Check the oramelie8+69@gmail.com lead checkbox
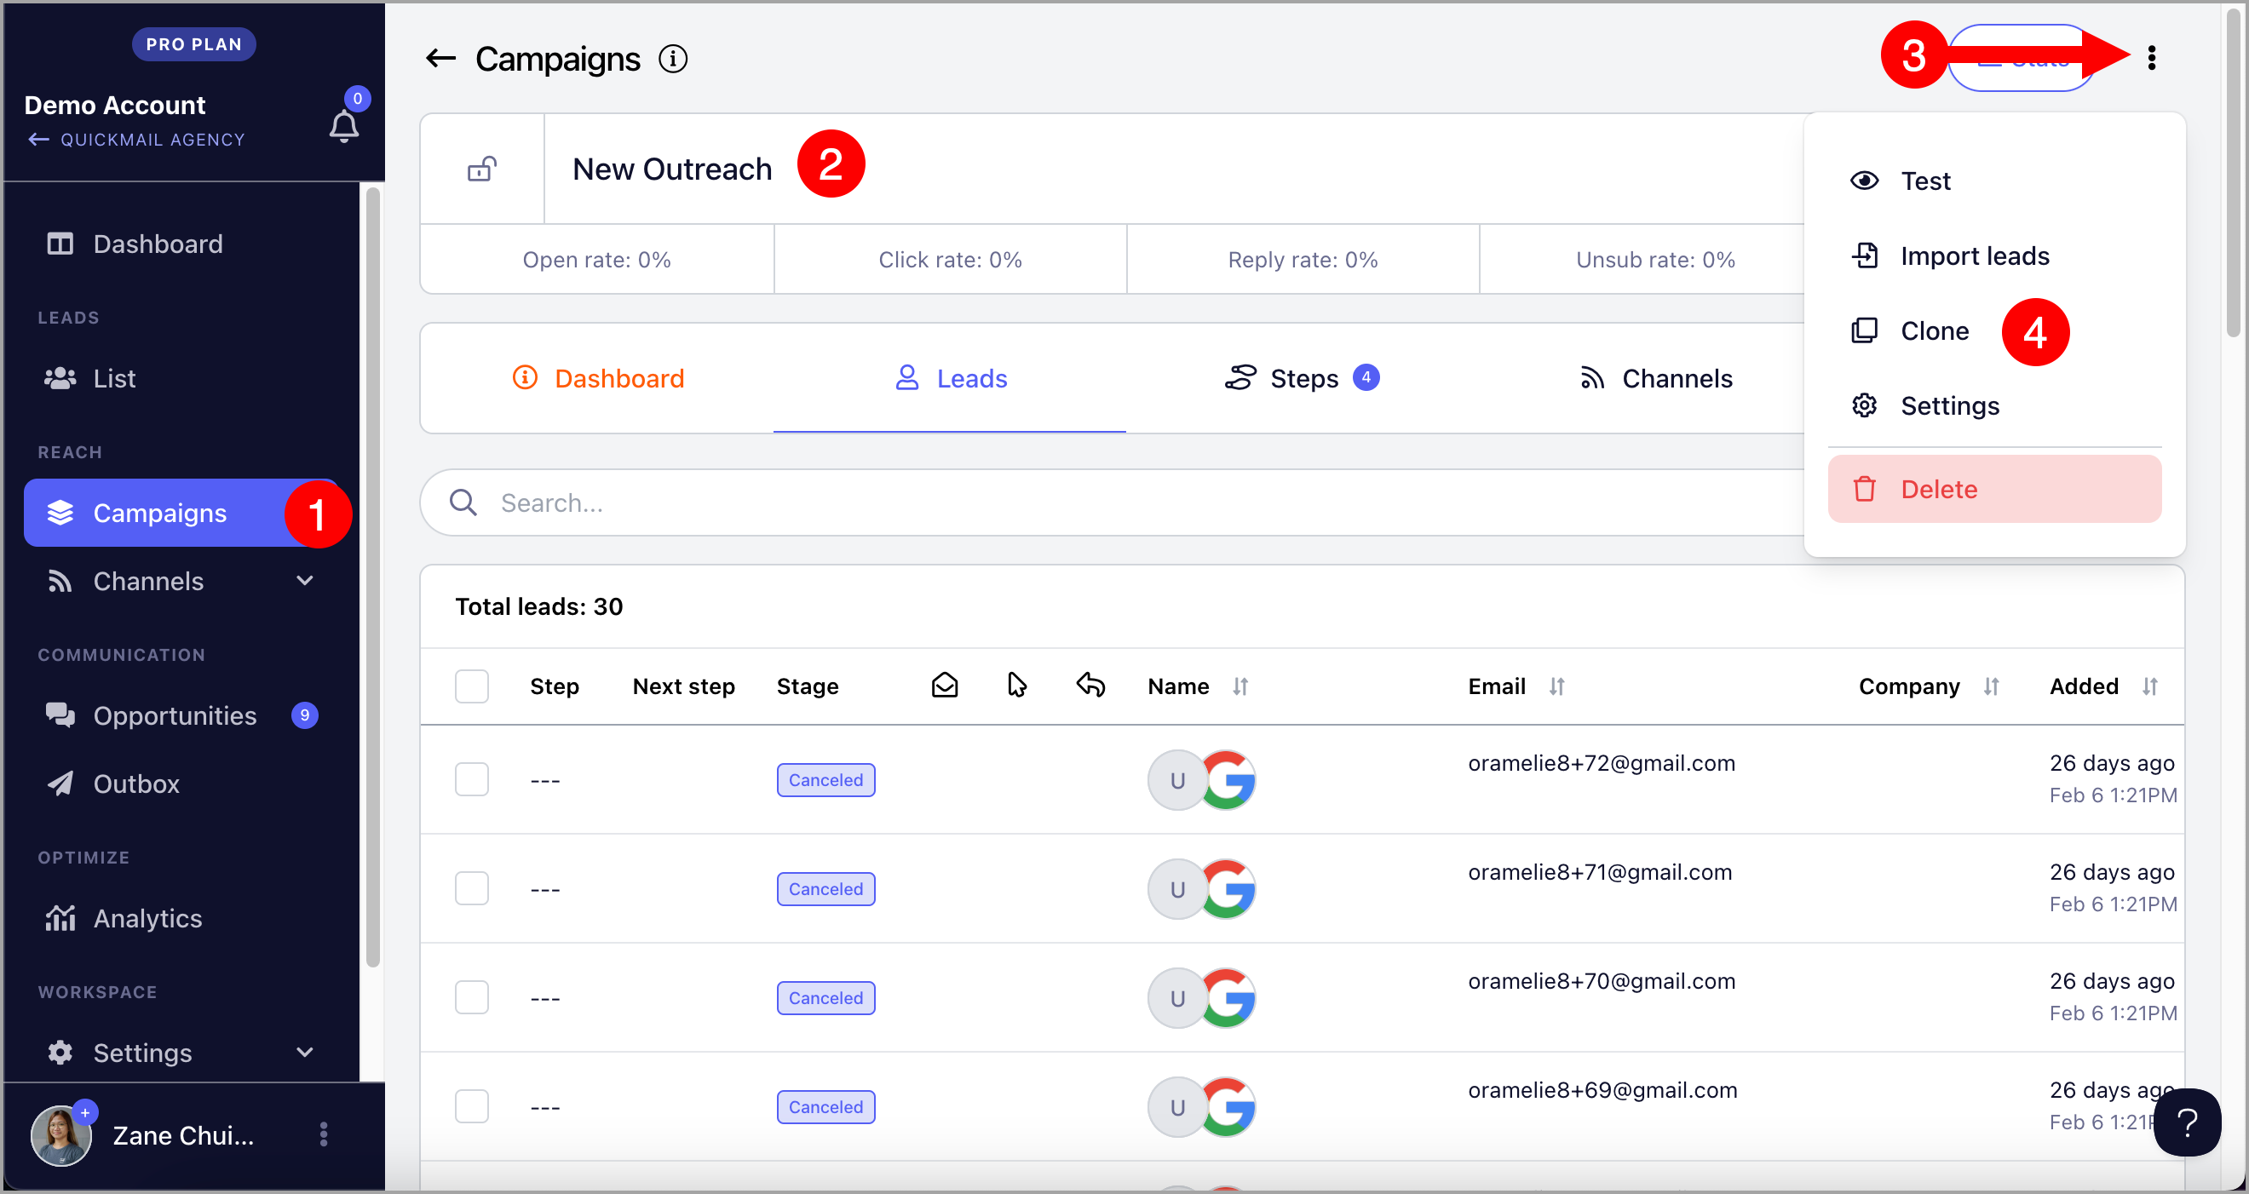This screenshot has width=2249, height=1194. [471, 1107]
